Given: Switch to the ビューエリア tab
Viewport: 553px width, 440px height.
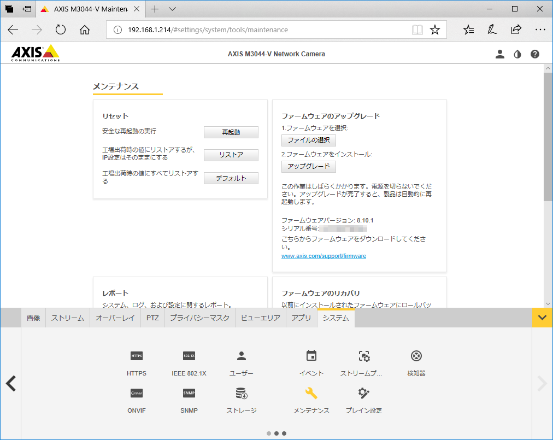Looking at the screenshot, I should [261, 318].
